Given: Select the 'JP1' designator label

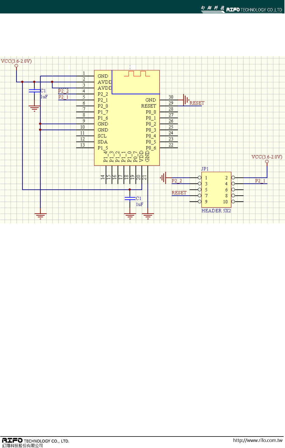Looking at the screenshot, I should [x=205, y=169].
